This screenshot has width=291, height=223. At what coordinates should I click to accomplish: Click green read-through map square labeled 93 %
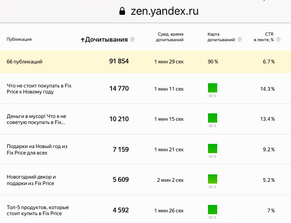click(x=213, y=149)
